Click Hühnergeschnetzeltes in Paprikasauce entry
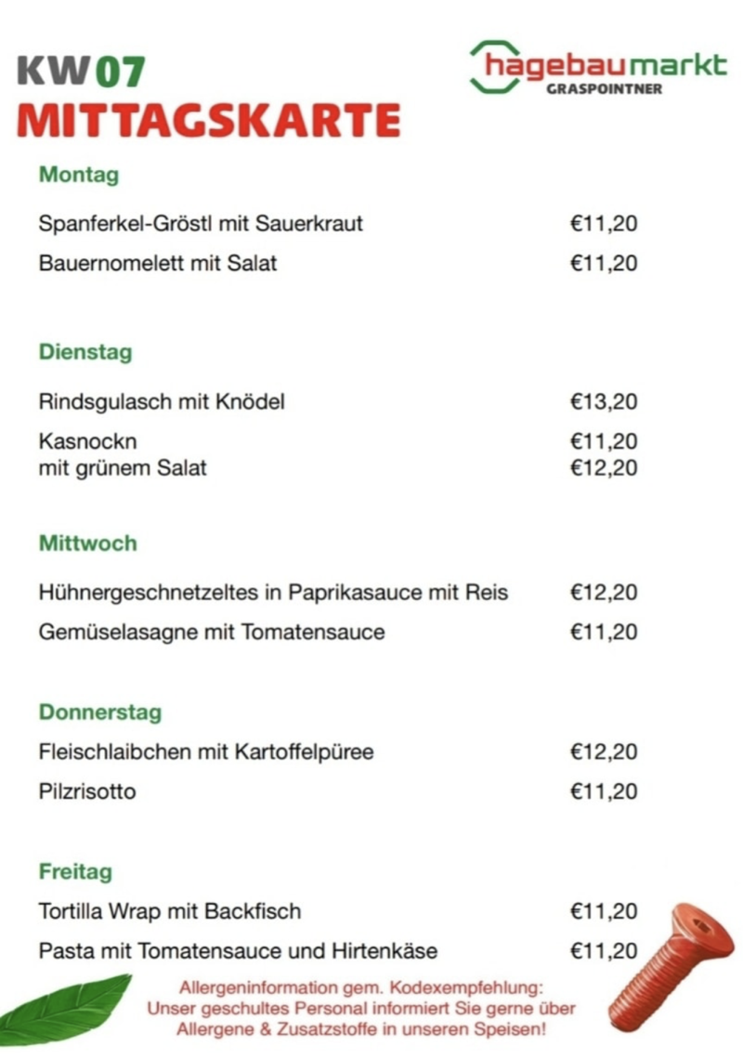Screen dimensions: 743x1058 [x=274, y=593]
